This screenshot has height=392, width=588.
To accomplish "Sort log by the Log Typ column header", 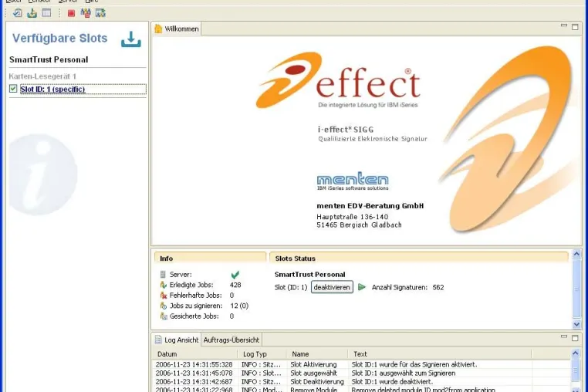I will (262, 353).
